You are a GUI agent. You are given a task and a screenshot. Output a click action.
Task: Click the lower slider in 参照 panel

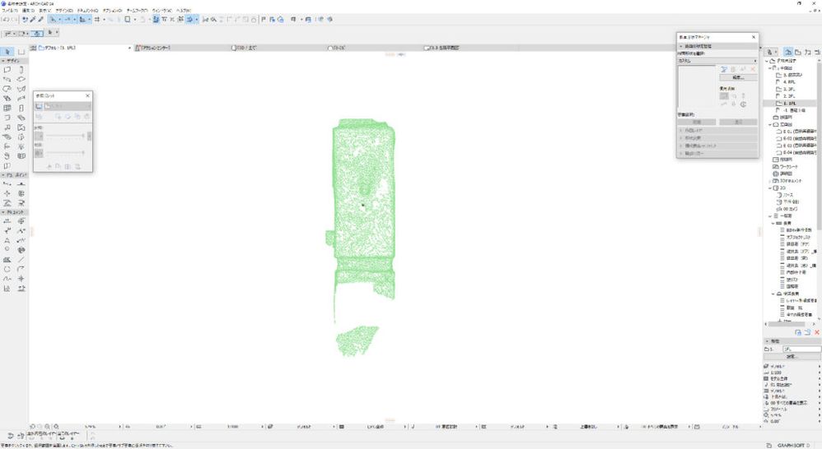point(66,153)
